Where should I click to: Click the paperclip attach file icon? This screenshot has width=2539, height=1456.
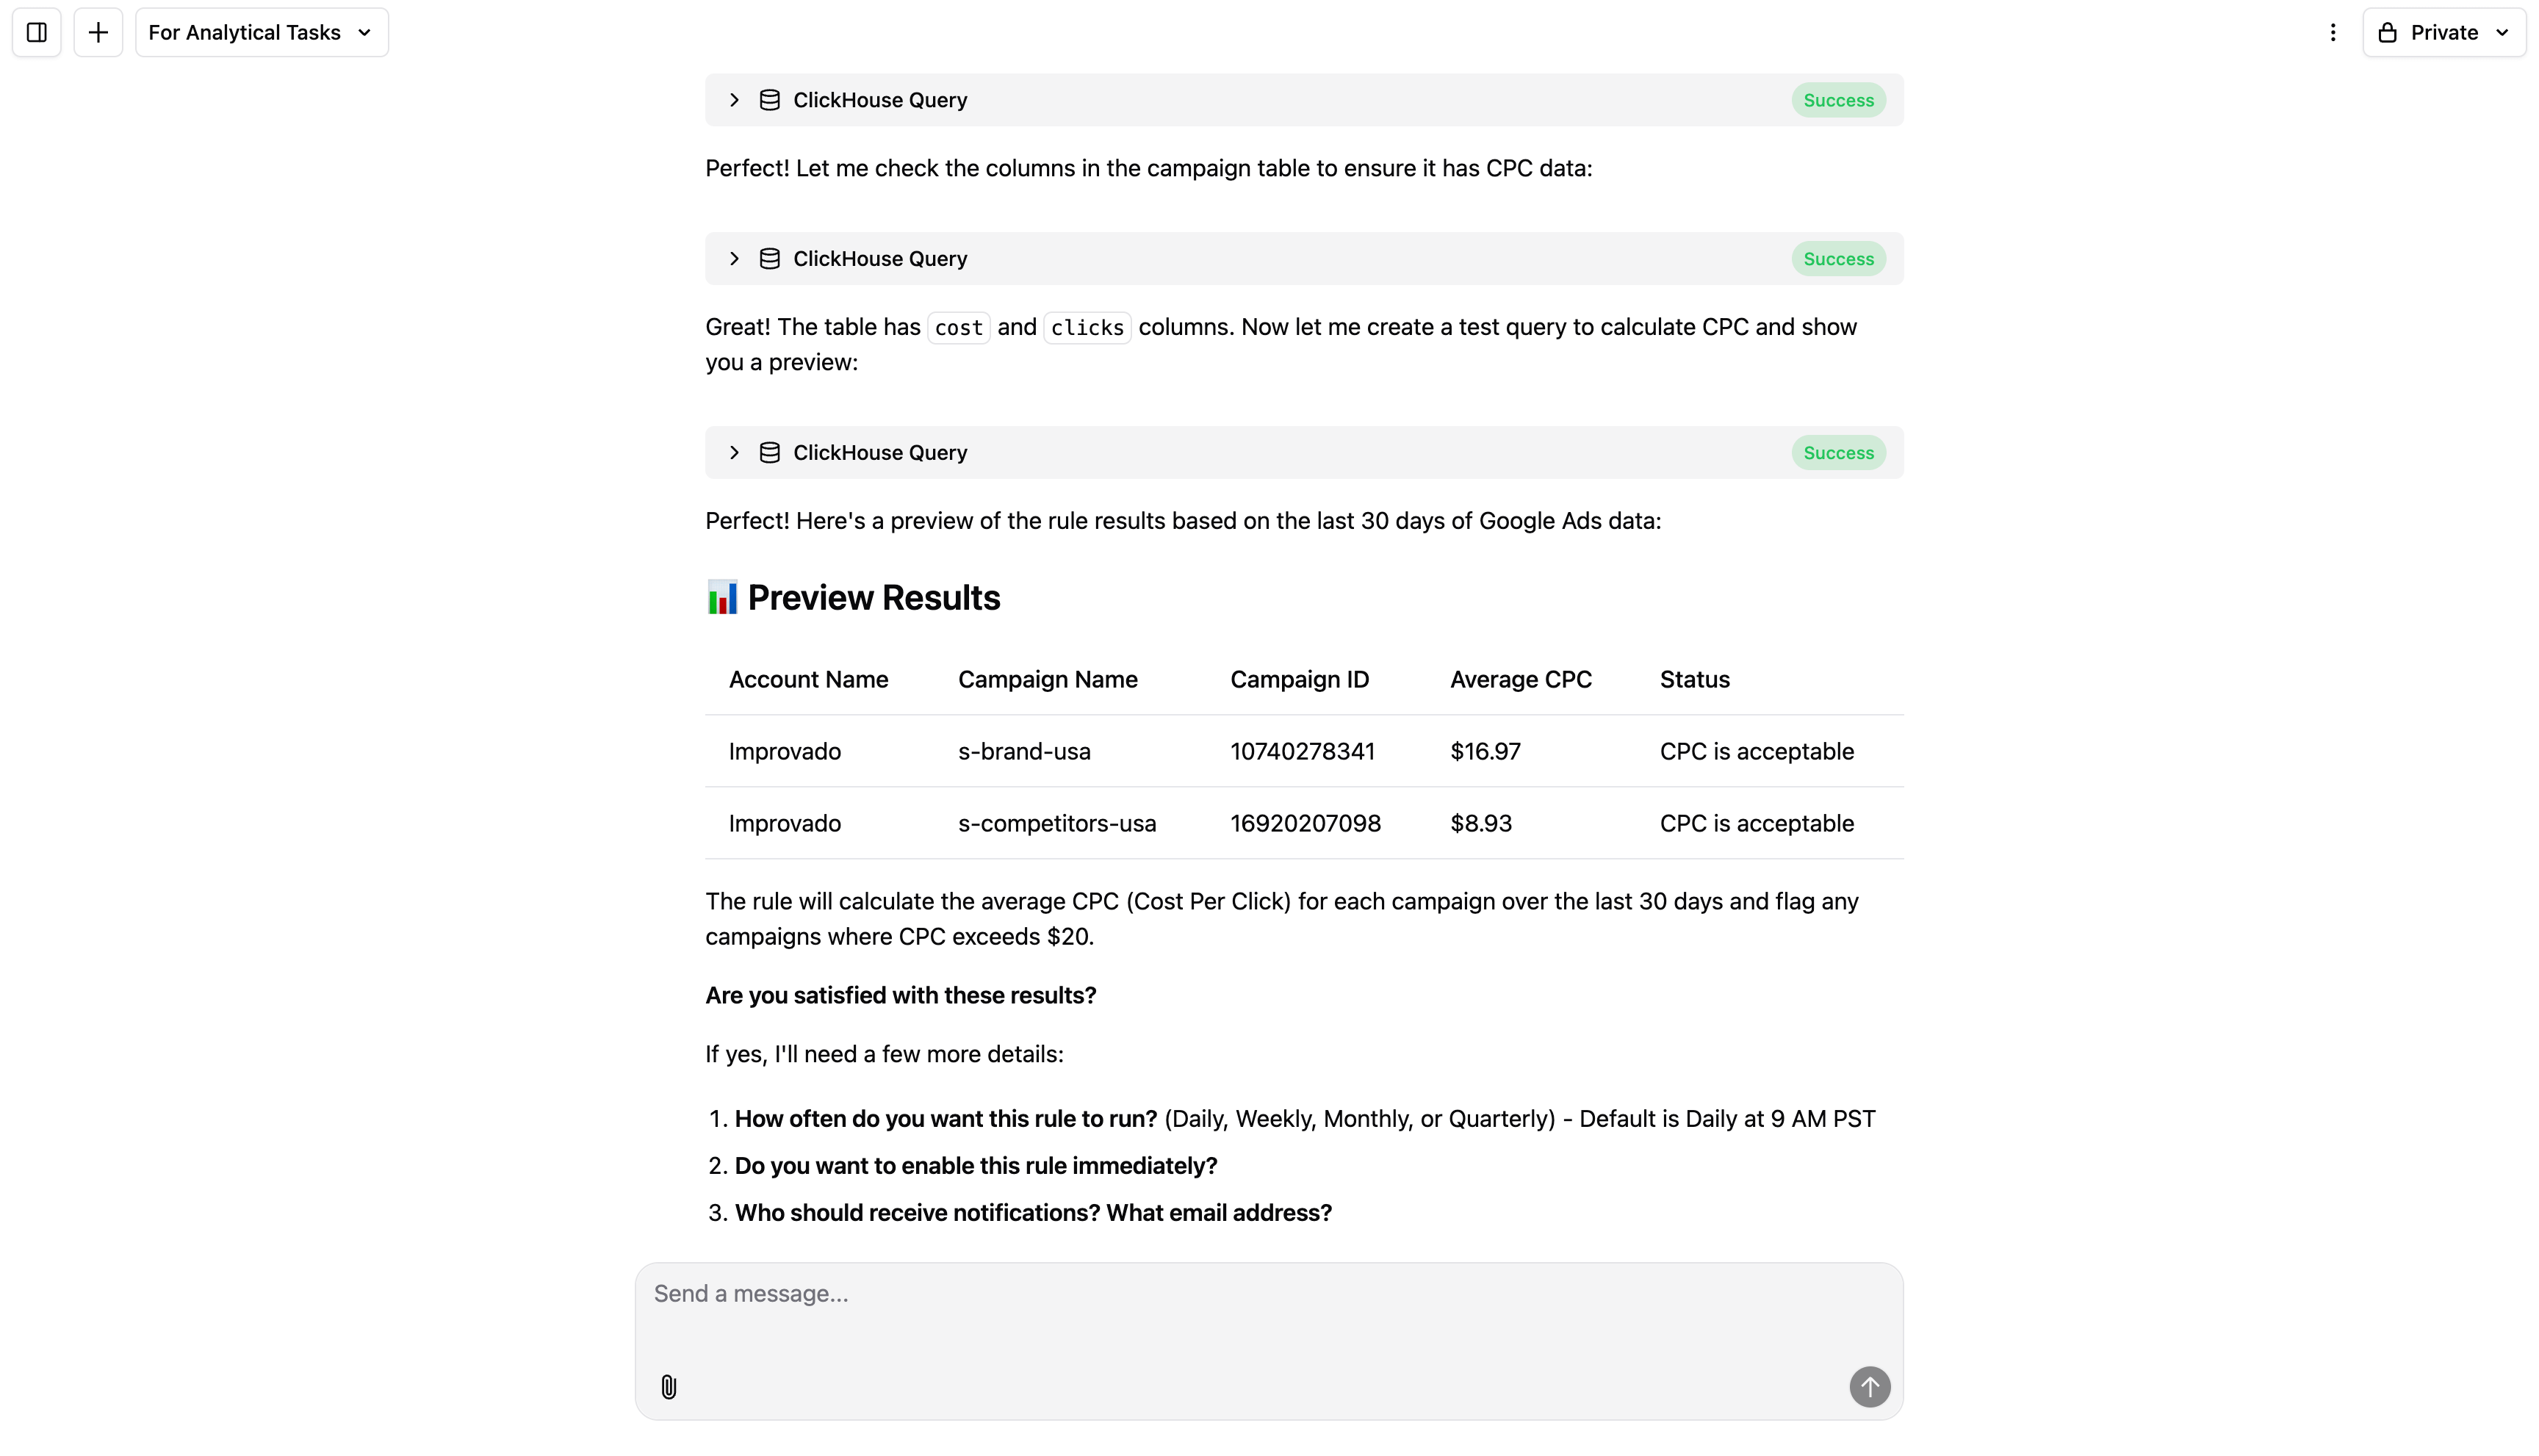point(669,1386)
